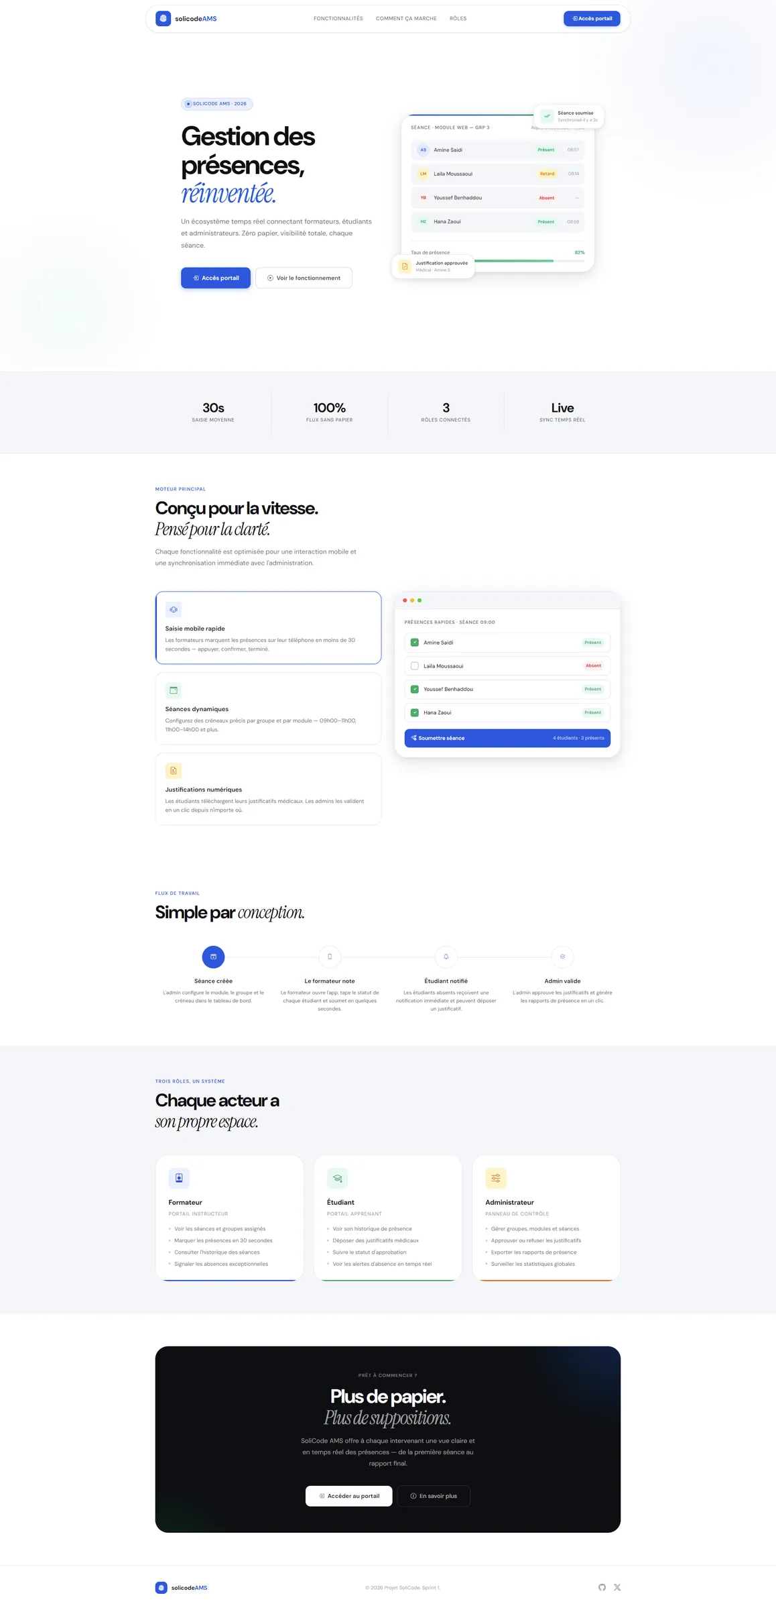Select the YB avatar for Youssef Benhaddou
776x1610 pixels.
point(423,198)
